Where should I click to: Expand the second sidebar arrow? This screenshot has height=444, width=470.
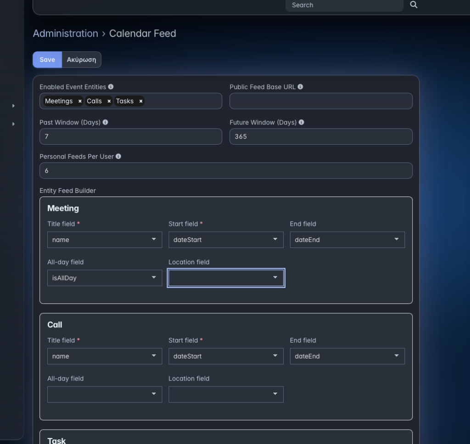[13, 124]
